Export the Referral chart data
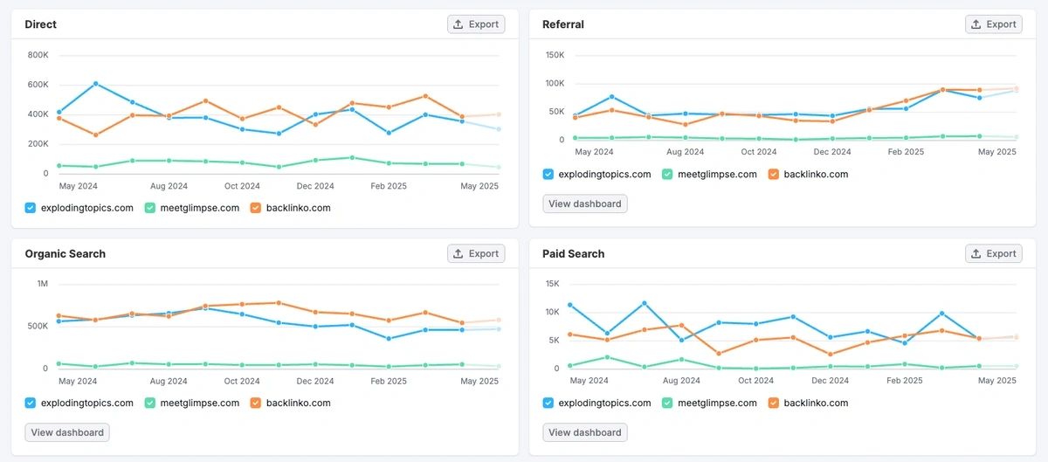The height and width of the screenshot is (462, 1048). pos(994,24)
